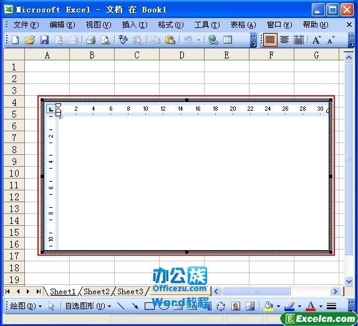
Task: Switch to Sheet3 tab
Action: pos(130,292)
